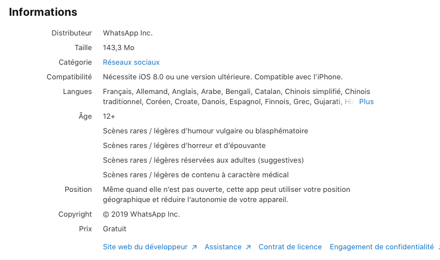Image resolution: width=440 pixels, height=260 pixels.
Task: Click the Gratuit price value
Action: 115,229
